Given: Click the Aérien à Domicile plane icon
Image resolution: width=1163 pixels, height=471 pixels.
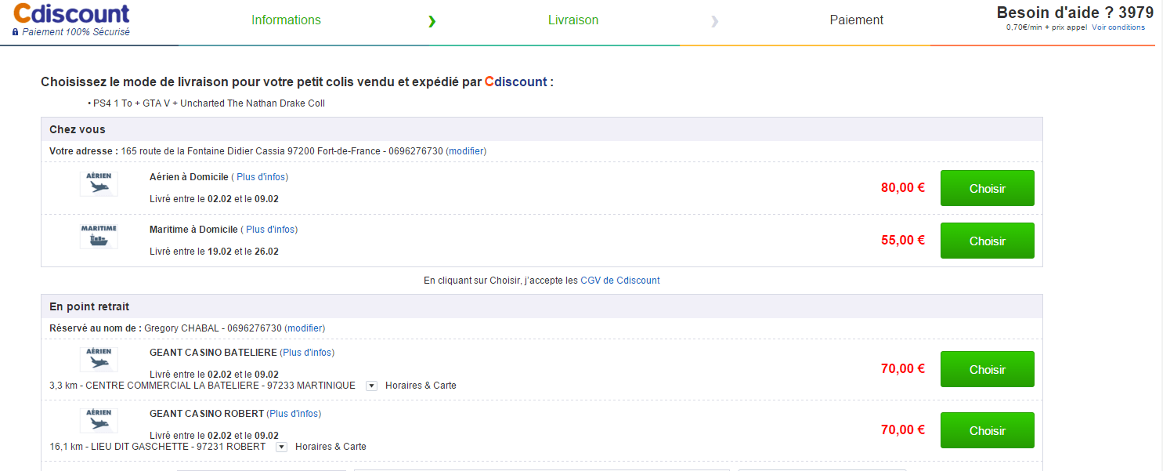Looking at the screenshot, I should [99, 184].
